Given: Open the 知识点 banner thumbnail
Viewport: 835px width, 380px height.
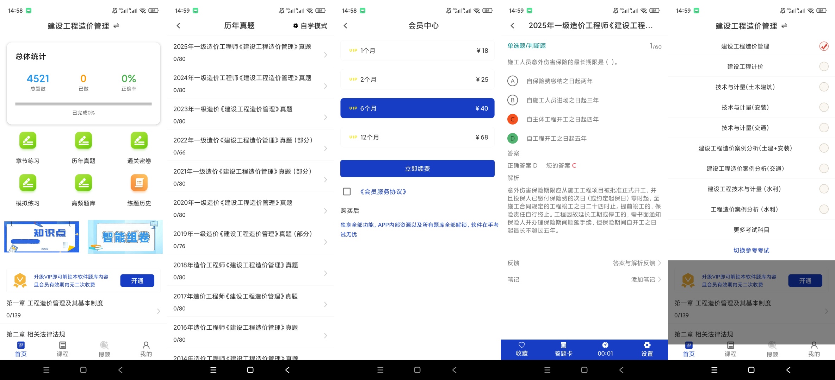Looking at the screenshot, I should [42, 237].
